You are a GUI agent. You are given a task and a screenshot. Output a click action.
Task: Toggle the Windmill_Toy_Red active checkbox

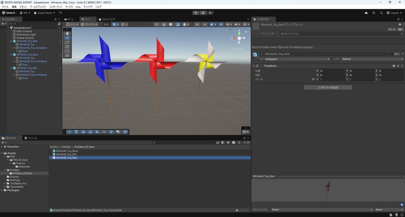tap(261, 54)
